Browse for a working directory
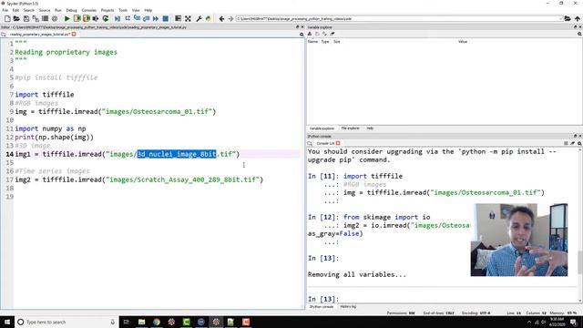Viewport: 583px width, 328px height. (568, 18)
